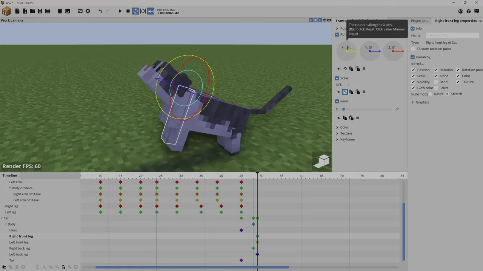Uncheck Inherit Alpha
Image resolution: width=483 pixels, height=271 pixels.
435,76
